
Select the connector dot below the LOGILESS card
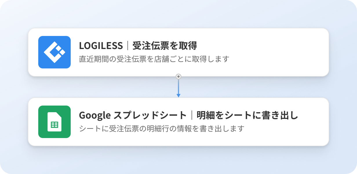pyautogui.click(x=178, y=77)
